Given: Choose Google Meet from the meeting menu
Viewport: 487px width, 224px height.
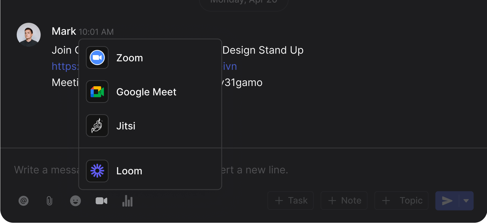Looking at the screenshot, I should pyautogui.click(x=146, y=92).
